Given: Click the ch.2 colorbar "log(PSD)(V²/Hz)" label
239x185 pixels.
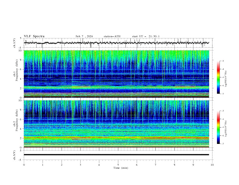Looking at the screenshot, I should pyautogui.click(x=226, y=129).
